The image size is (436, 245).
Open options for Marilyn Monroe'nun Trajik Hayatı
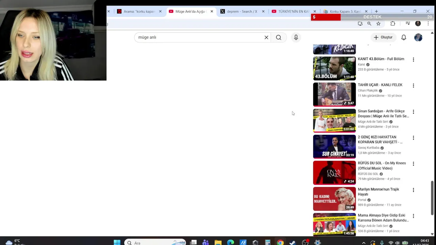413,190
